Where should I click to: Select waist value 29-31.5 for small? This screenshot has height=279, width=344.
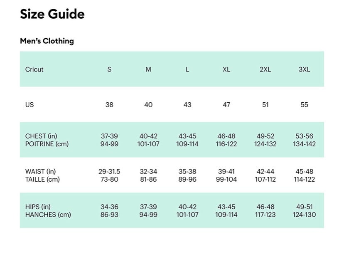pos(109,171)
